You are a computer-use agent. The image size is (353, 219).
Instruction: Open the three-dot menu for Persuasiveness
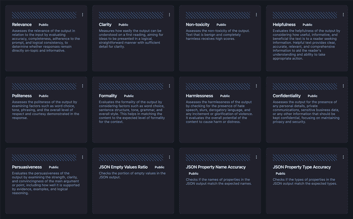(83, 157)
